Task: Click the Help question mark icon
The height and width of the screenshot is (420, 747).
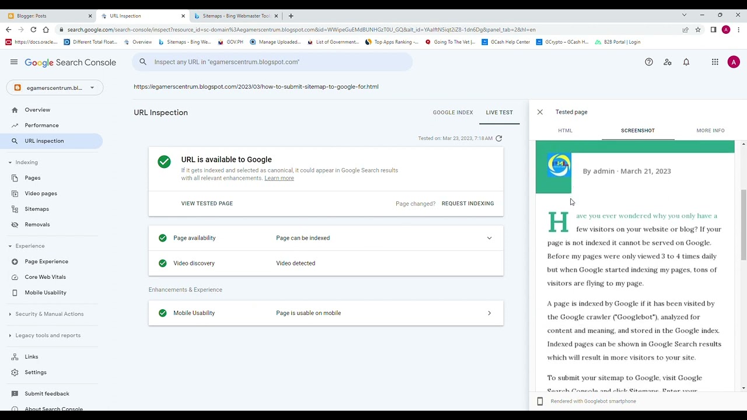Action: pyautogui.click(x=649, y=62)
